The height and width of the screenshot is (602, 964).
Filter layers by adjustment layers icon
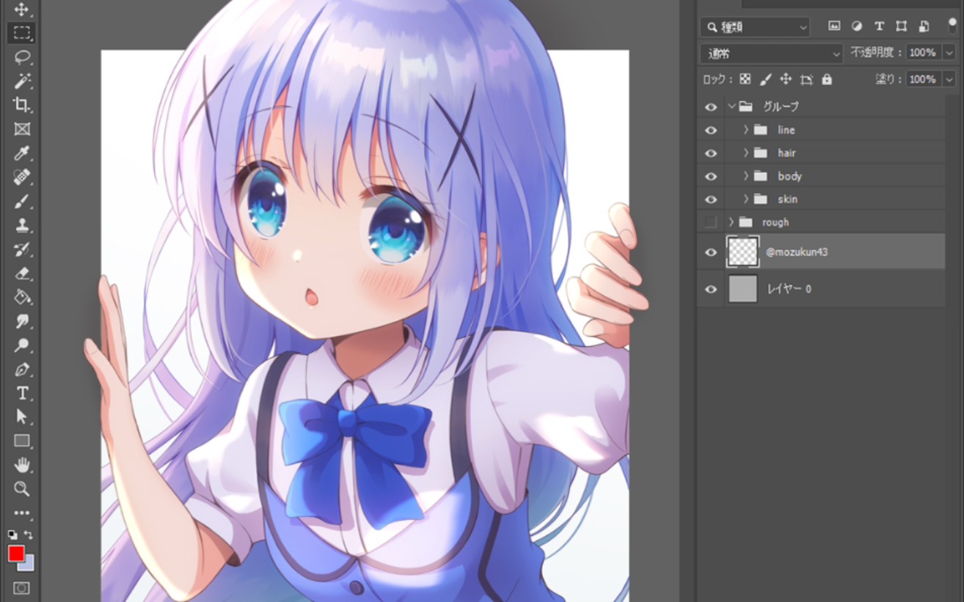point(856,26)
